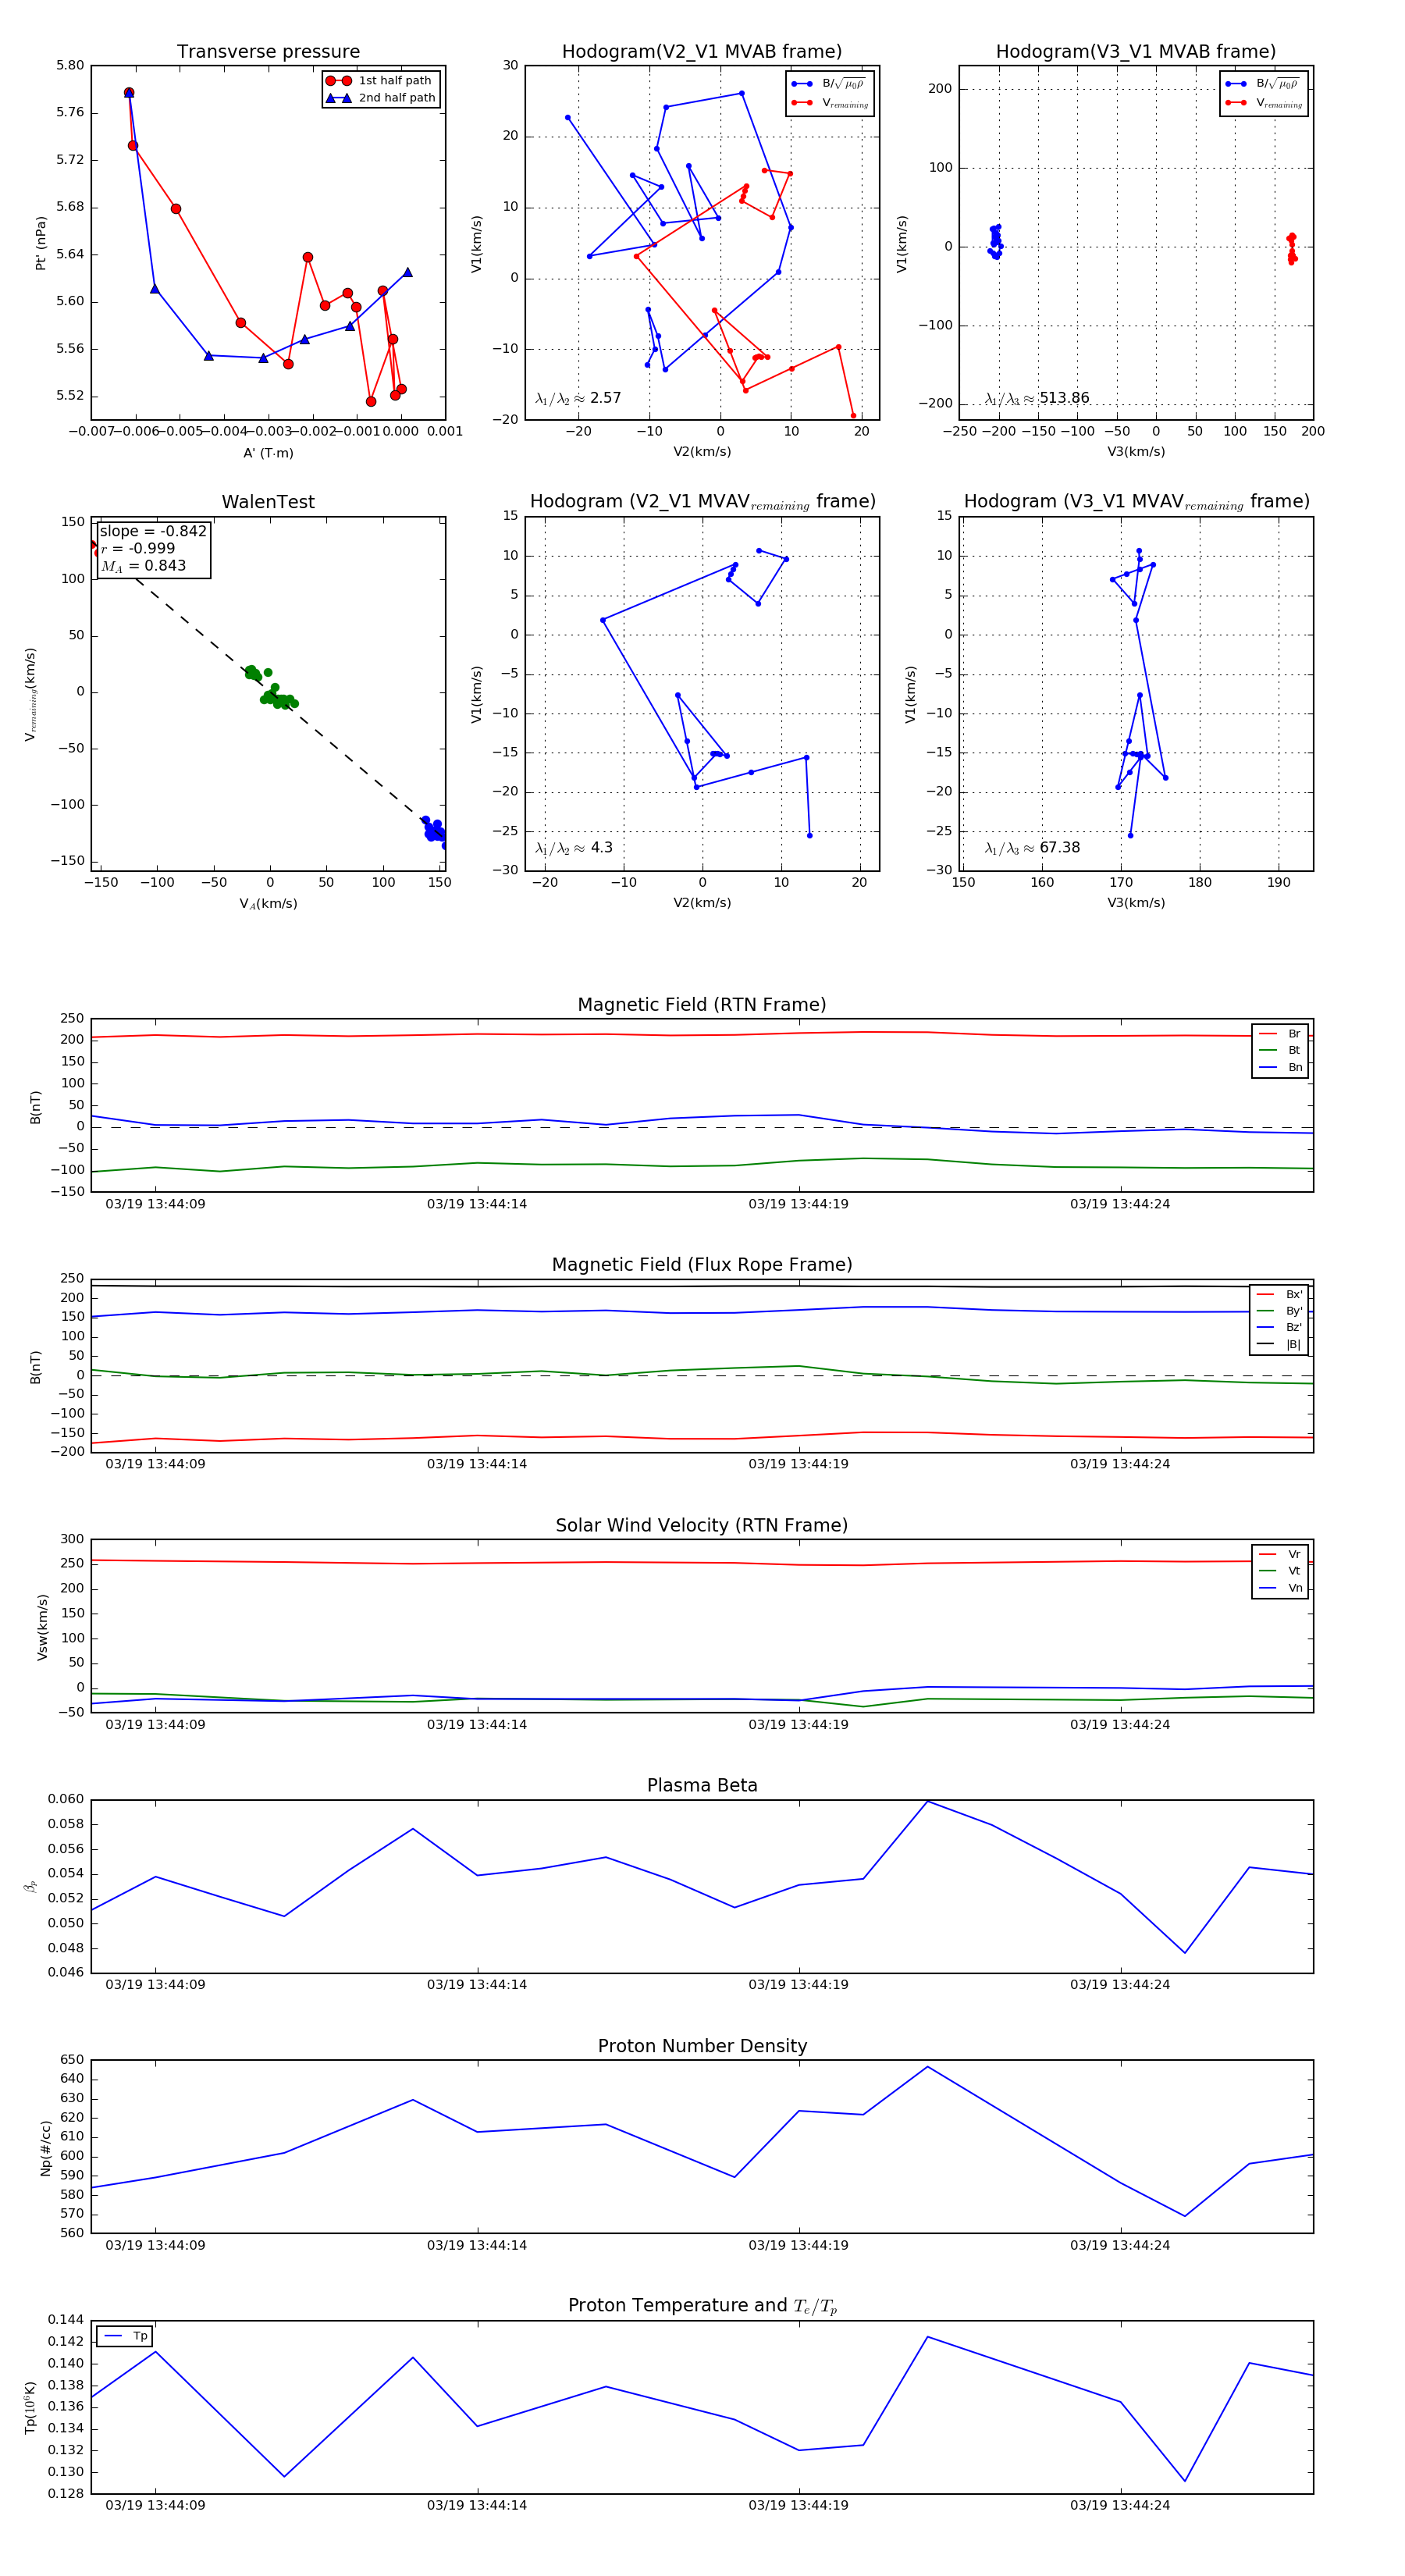The height and width of the screenshot is (2576, 1405).
Task: Select the '1st half path' legend entry
Action: (381, 81)
